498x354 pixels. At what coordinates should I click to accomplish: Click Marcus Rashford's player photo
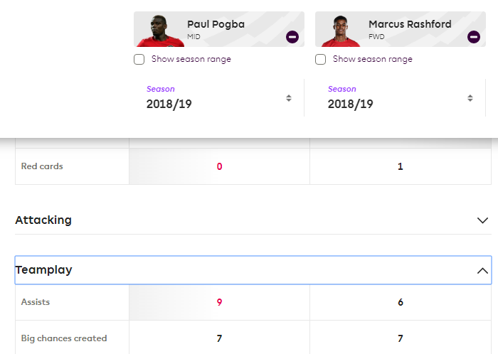pyautogui.click(x=341, y=31)
